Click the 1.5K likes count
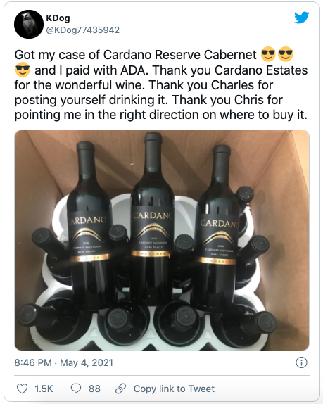 click(x=44, y=389)
